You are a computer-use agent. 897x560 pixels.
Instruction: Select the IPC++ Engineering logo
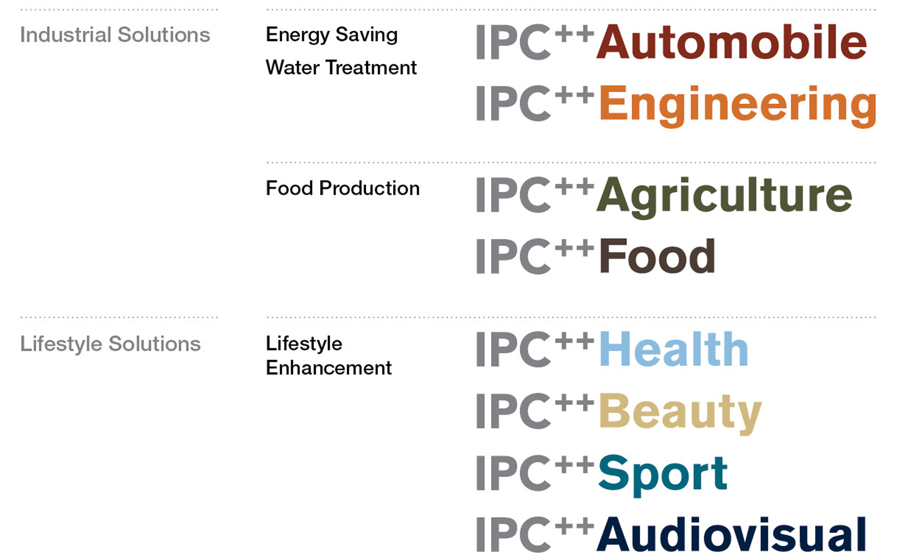point(676,106)
